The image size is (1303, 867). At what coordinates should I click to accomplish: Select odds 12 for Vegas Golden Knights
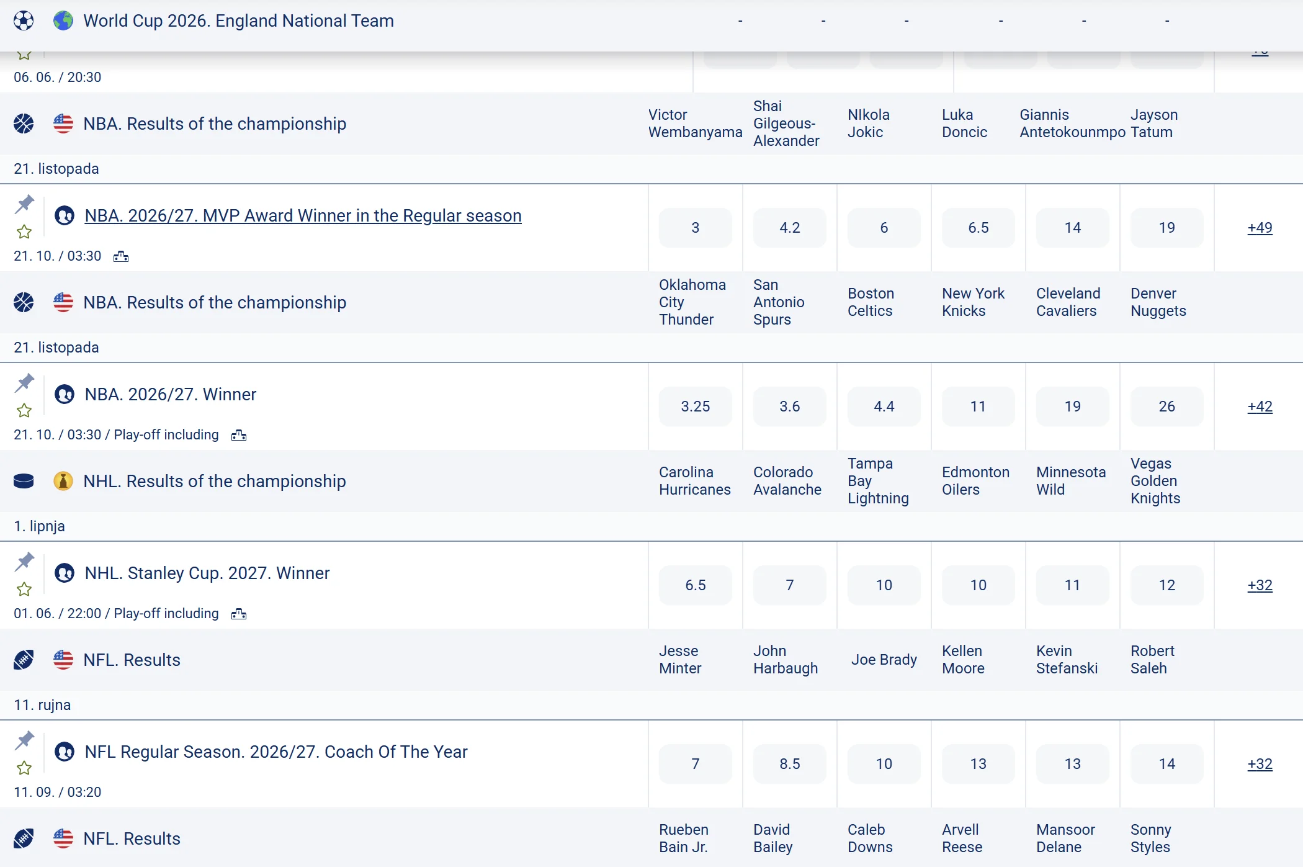tap(1167, 585)
